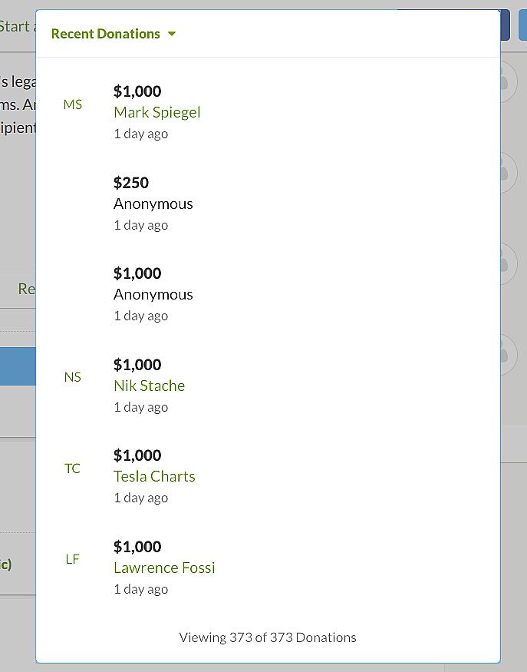Image resolution: width=527 pixels, height=672 pixels.
Task: Click the Viewing 373 of 373 Donations text
Action: (x=268, y=637)
